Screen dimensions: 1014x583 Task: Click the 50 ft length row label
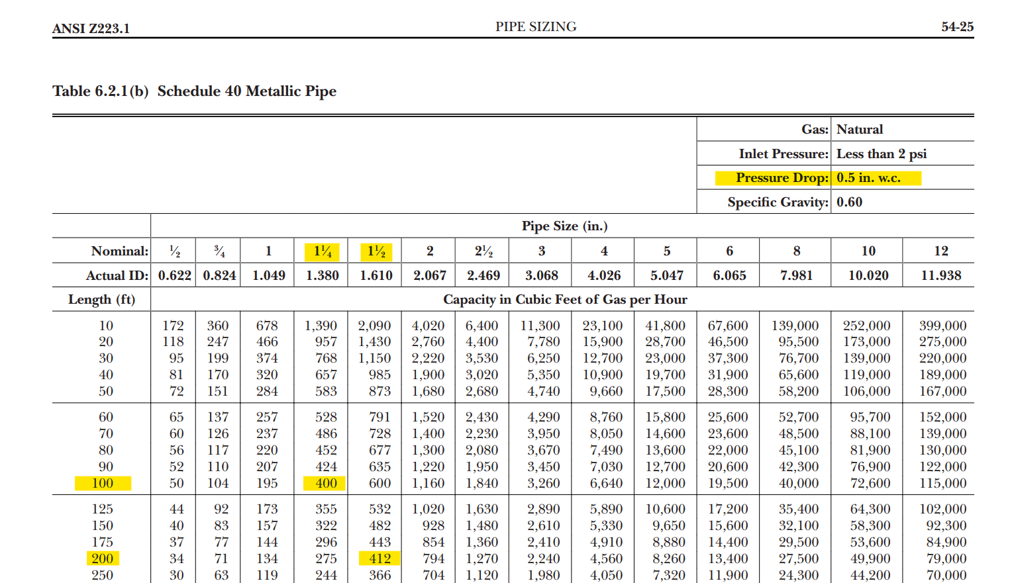click(x=106, y=391)
